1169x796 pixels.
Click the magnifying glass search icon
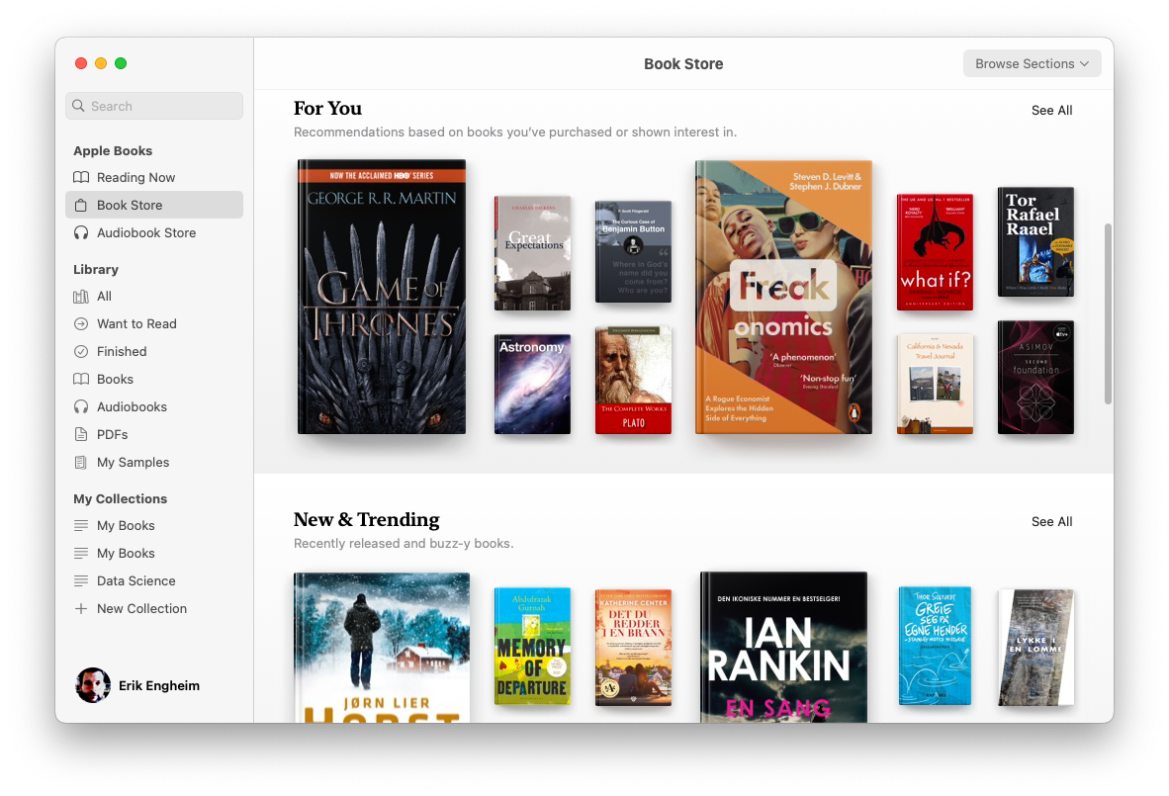pos(78,106)
